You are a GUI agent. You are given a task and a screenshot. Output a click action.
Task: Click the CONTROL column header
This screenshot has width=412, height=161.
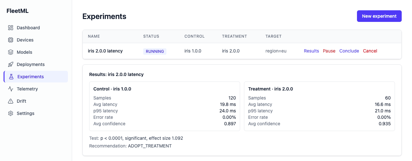(x=194, y=36)
